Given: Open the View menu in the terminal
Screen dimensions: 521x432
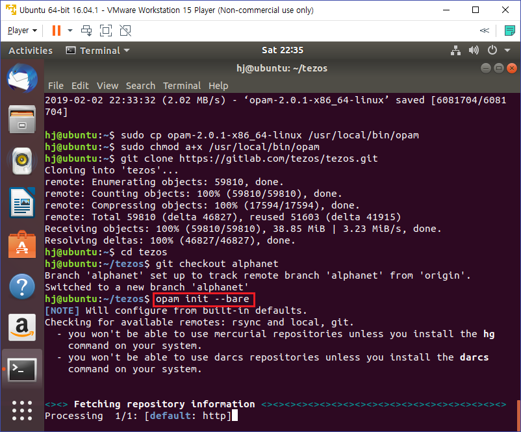Looking at the screenshot, I should (107, 86).
